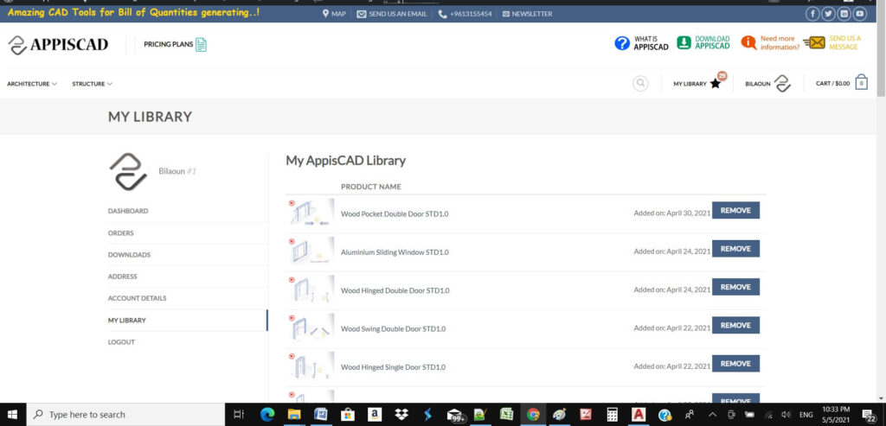Show hidden system tray icons
Screen dimensions: 886x426
click(711, 415)
